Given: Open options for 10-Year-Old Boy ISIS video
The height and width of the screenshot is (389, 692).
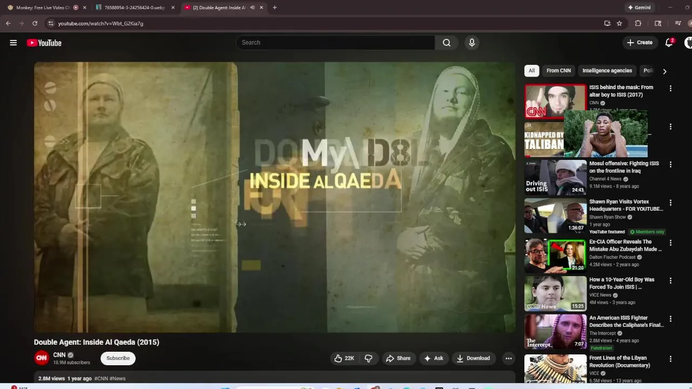Looking at the screenshot, I should pyautogui.click(x=670, y=280).
